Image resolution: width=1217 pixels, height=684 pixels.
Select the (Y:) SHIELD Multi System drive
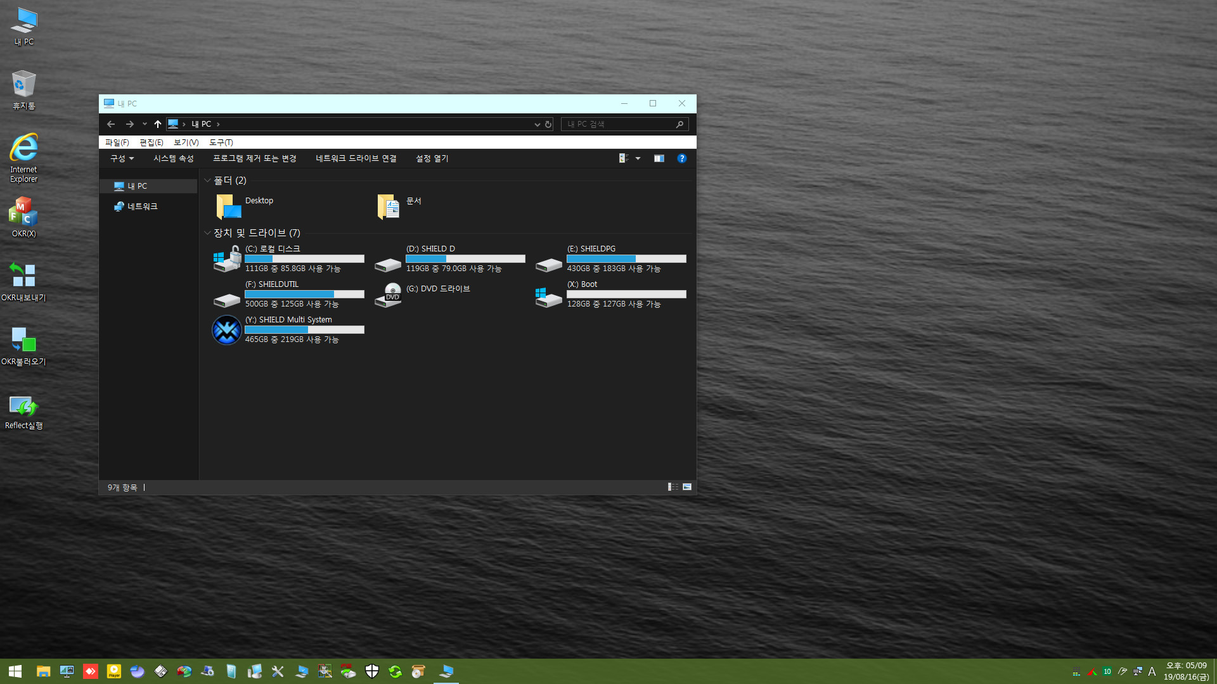click(x=289, y=329)
